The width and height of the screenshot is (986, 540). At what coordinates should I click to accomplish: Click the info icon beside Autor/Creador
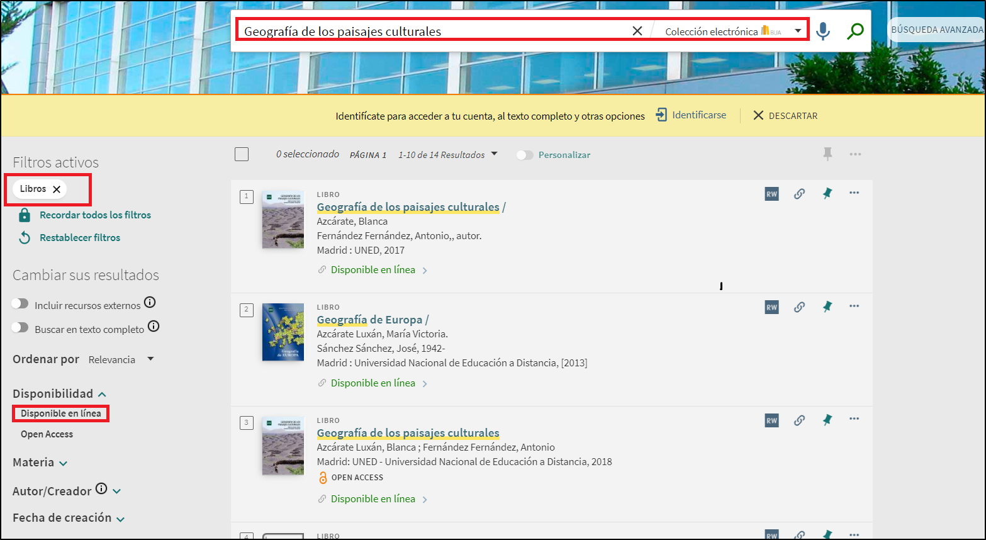(x=101, y=489)
